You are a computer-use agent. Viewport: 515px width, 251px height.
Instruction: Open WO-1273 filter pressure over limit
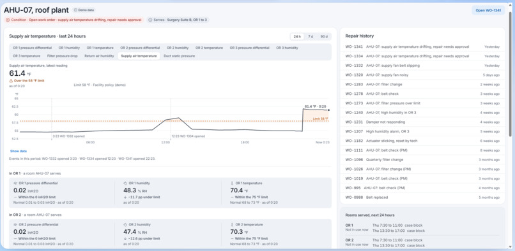(422, 103)
